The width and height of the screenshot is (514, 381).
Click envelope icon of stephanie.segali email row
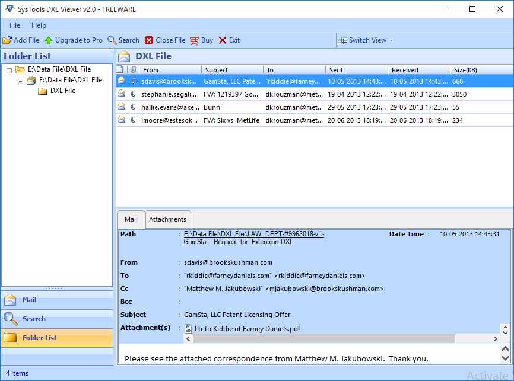121,94
